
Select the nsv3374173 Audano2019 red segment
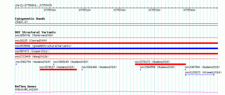click(160, 64)
